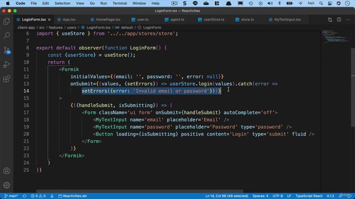
Task: Click the feedback icon in status bar
Action: pyautogui.click(x=341, y=196)
